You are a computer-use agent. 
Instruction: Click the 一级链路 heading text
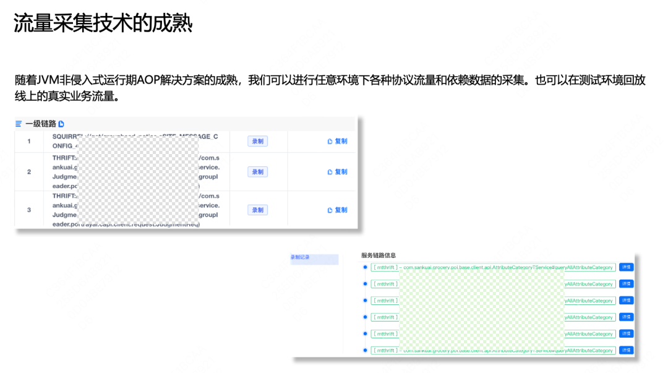tap(41, 124)
